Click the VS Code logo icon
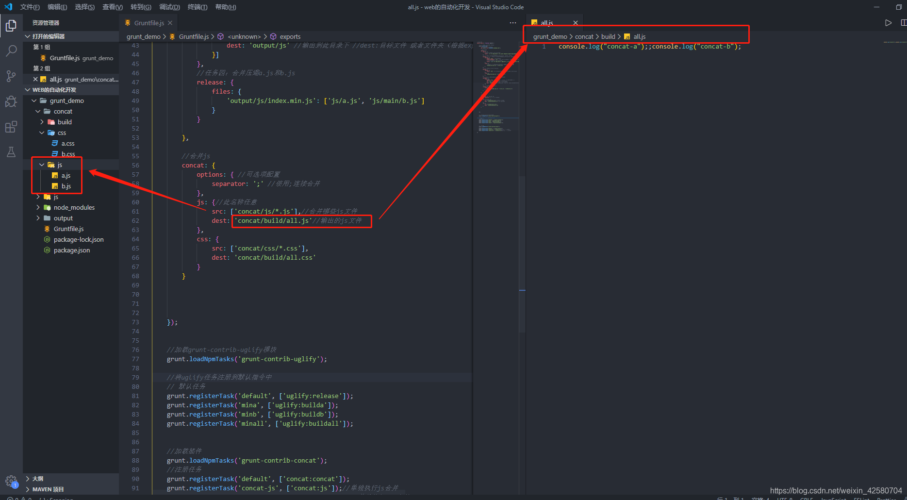 tap(8, 7)
